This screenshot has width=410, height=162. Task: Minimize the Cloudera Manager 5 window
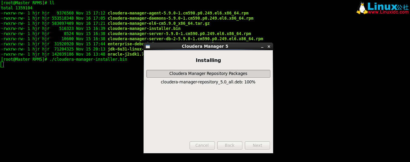click(x=262, y=47)
